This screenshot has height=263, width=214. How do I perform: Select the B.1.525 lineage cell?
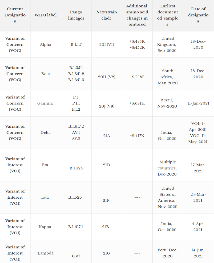76,168
